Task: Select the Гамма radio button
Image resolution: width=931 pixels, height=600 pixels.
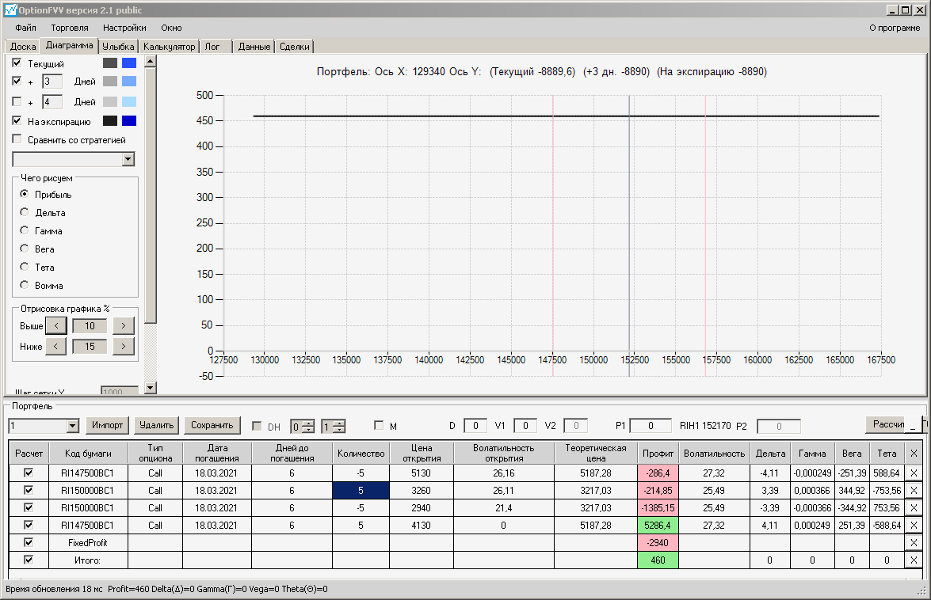Action: pyautogui.click(x=25, y=230)
